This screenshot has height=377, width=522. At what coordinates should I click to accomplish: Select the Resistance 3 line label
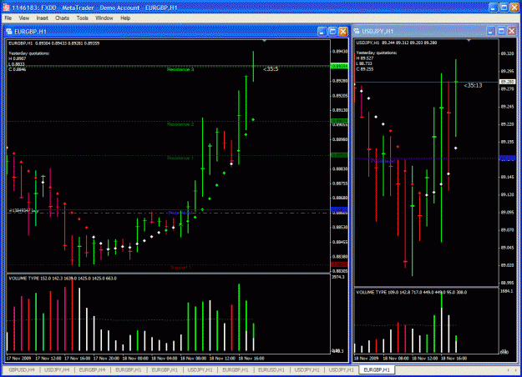180,69
